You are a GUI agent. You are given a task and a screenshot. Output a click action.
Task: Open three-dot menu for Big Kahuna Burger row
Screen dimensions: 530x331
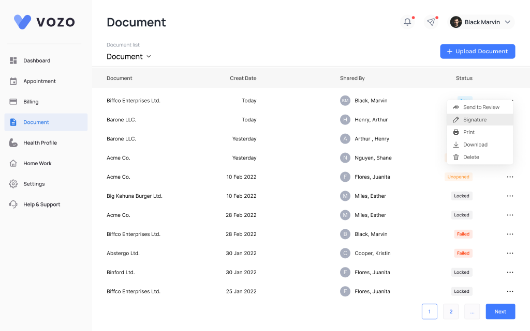510,196
